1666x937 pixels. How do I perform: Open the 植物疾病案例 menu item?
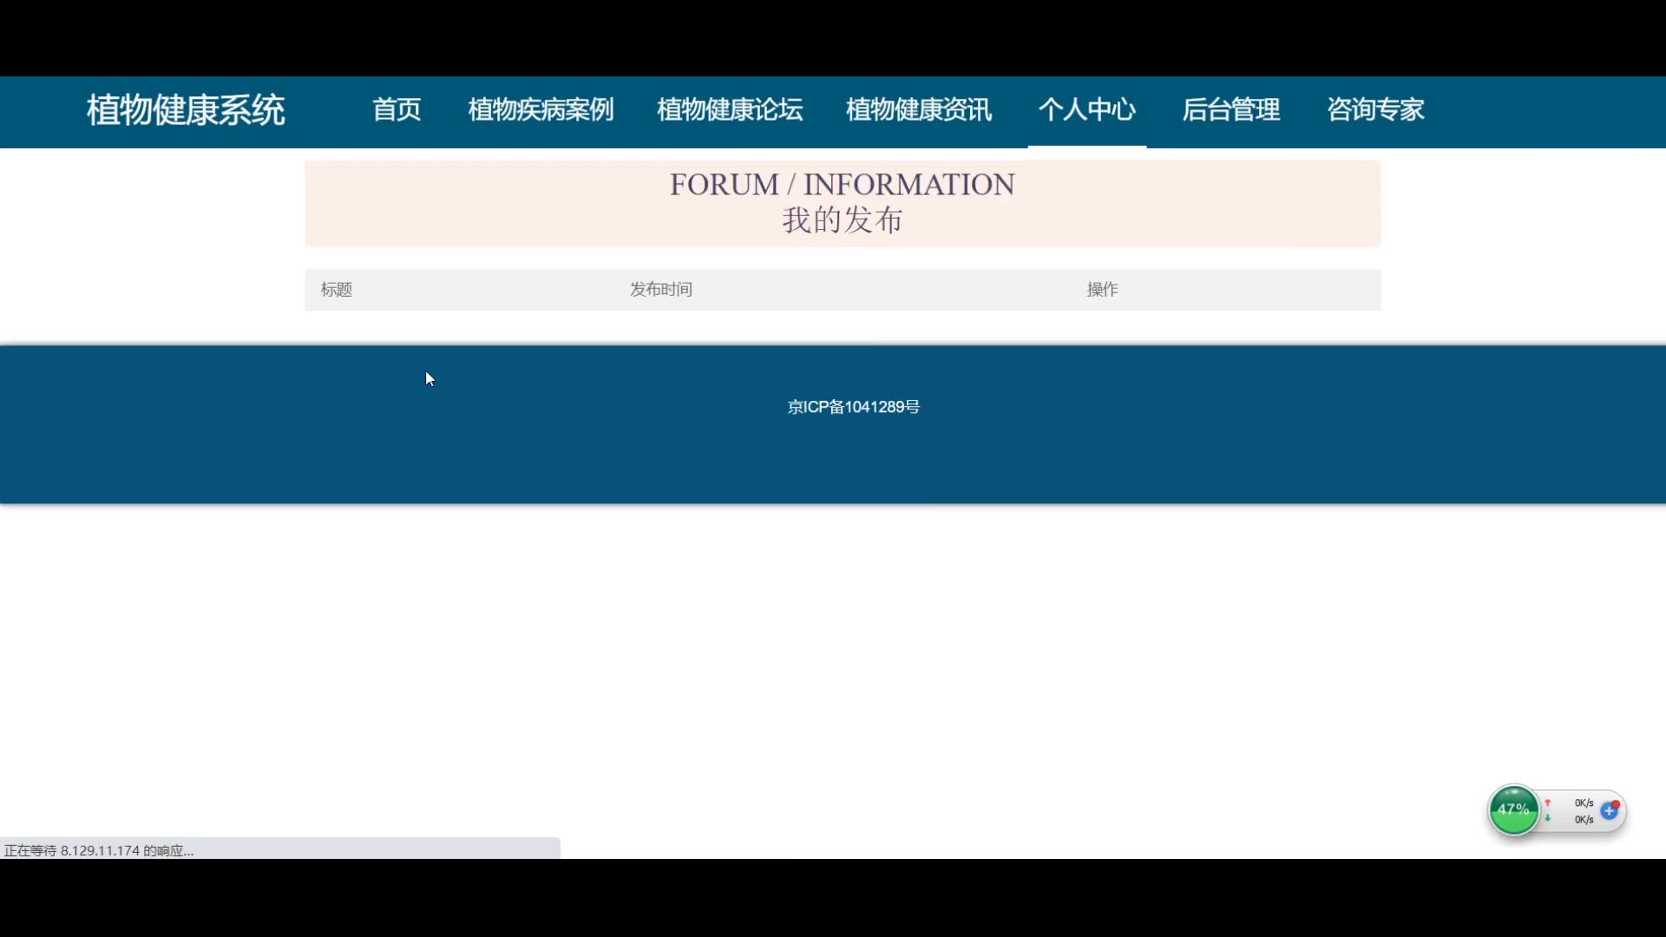(541, 109)
